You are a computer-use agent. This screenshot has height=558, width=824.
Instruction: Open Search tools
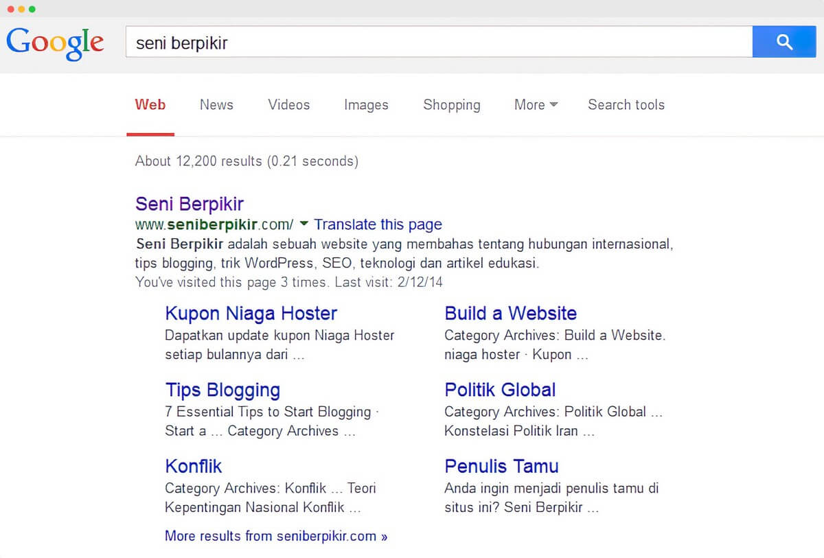click(626, 105)
